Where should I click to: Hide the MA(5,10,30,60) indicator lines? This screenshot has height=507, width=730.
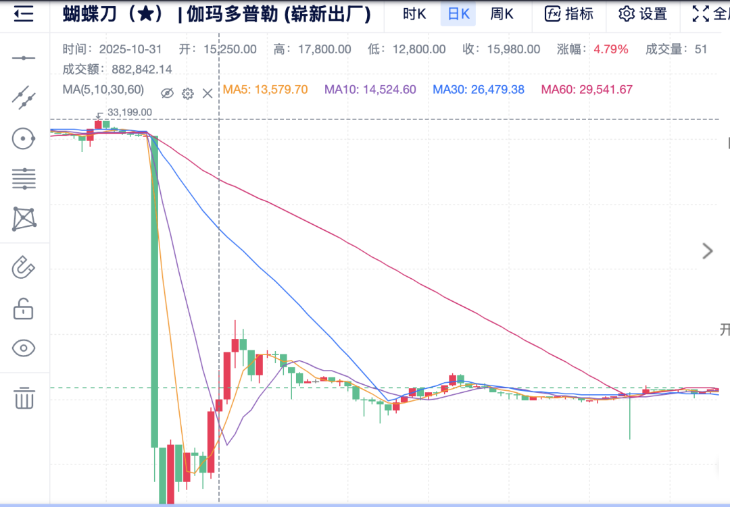pos(167,93)
